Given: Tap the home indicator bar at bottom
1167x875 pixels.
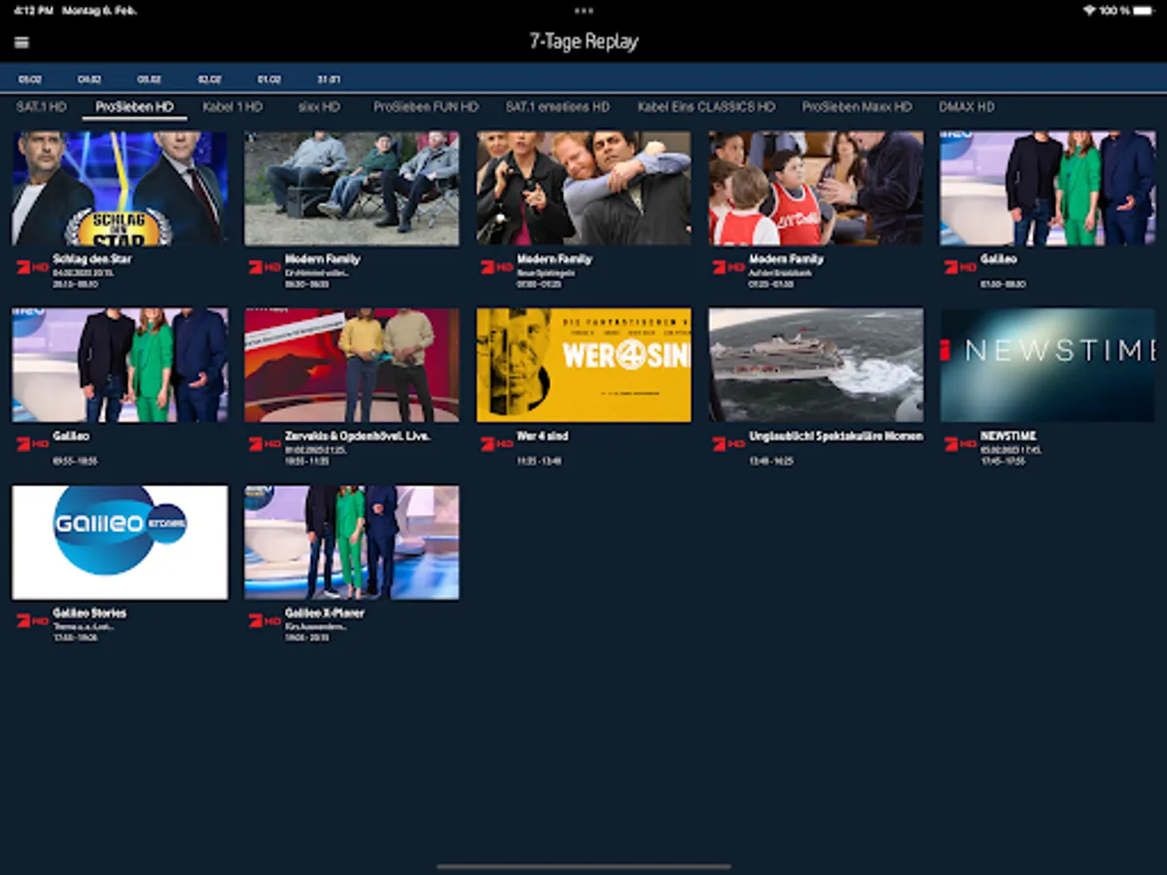Looking at the screenshot, I should click(x=583, y=866).
